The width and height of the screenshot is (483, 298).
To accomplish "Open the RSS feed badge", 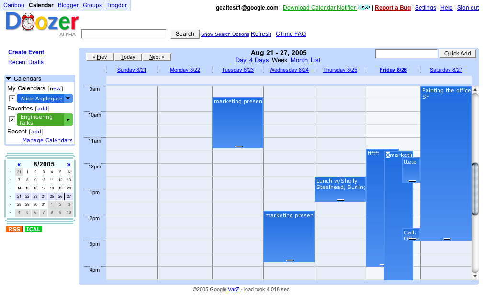I will [x=14, y=229].
